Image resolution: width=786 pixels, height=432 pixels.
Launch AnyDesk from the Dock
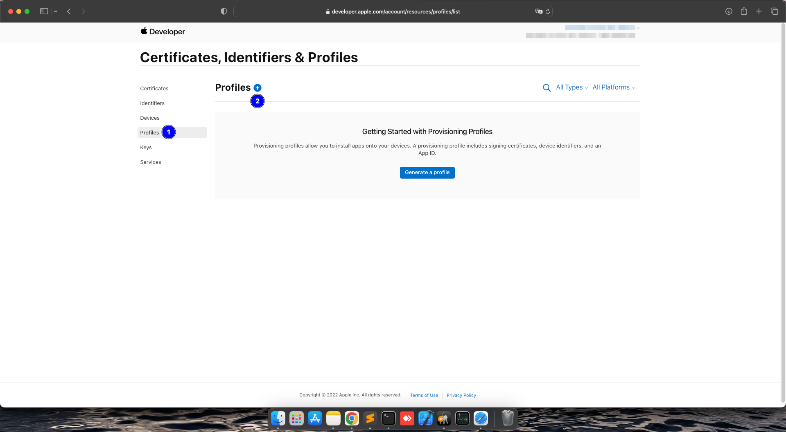tap(407, 418)
